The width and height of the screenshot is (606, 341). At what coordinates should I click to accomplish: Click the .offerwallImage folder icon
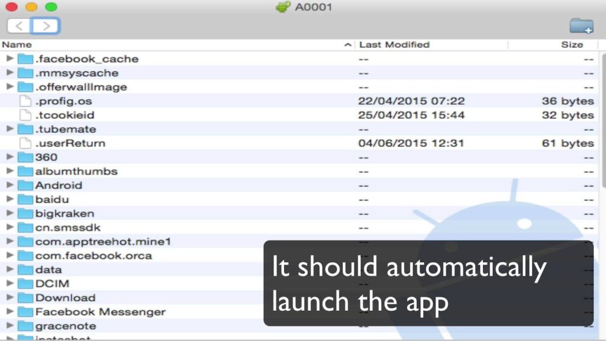[25, 86]
